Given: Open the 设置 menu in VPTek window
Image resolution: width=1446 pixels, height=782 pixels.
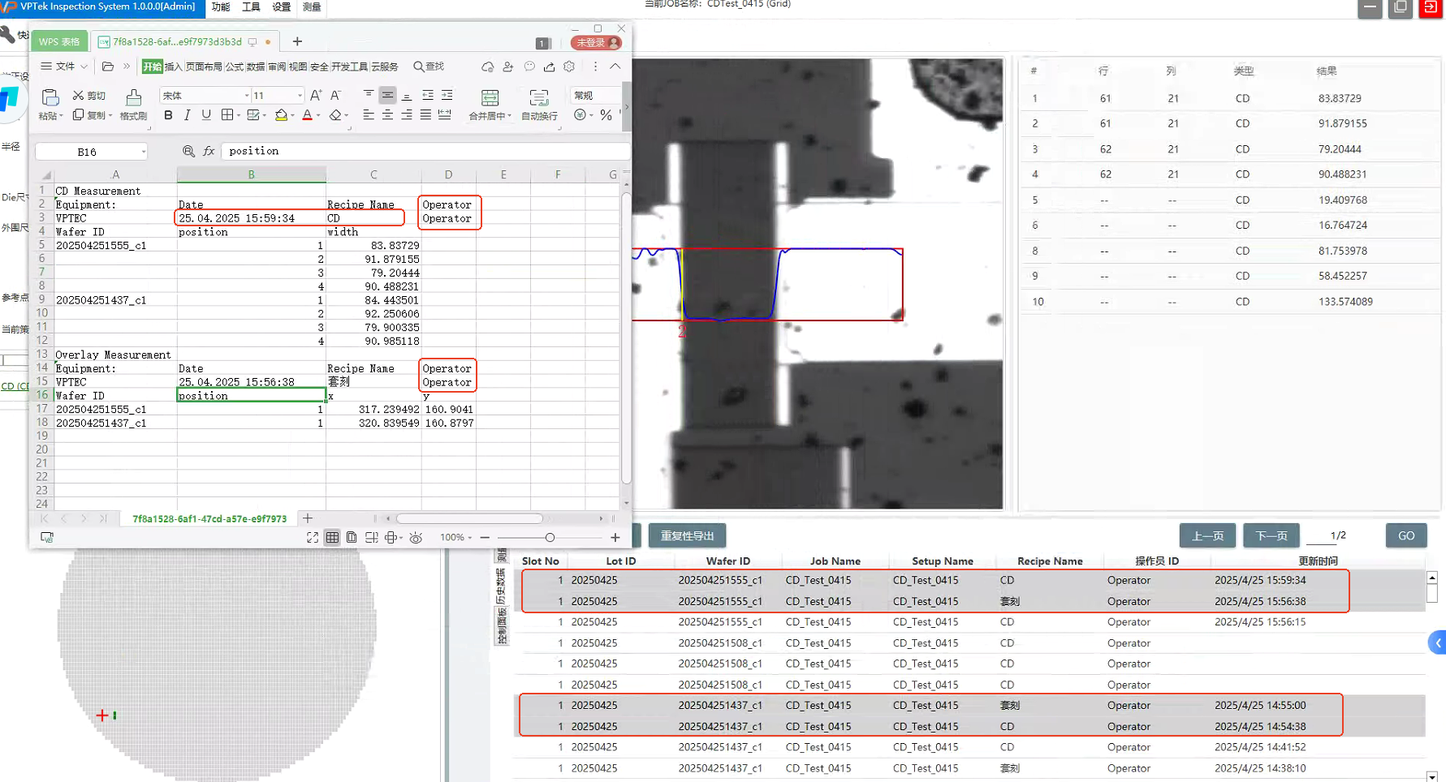Looking at the screenshot, I should pos(282,6).
